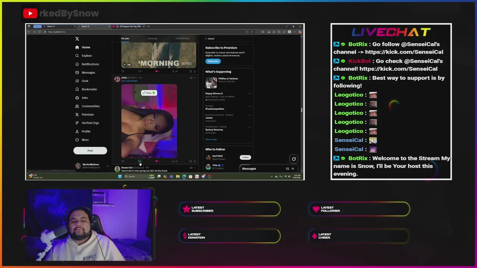The width and height of the screenshot is (477, 268).
Task: Reply to the ChiQ post
Action: tap(123, 161)
